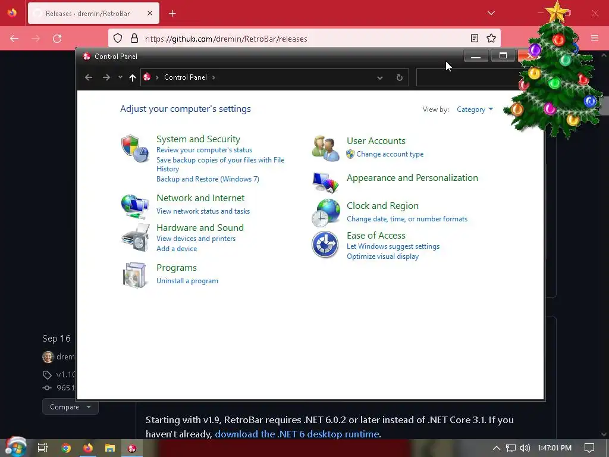
Task: Bookmark this page with the star icon
Action: (491, 38)
